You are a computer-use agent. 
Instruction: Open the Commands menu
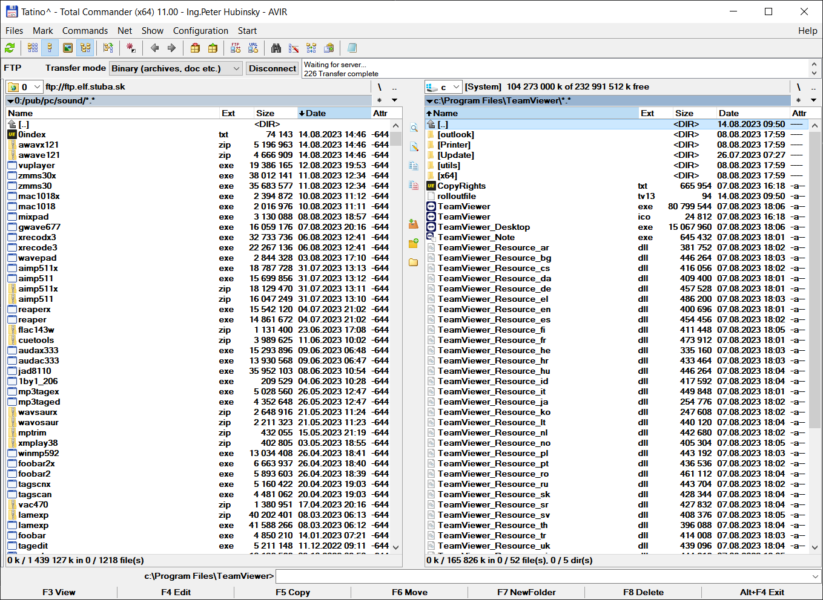[x=85, y=31]
